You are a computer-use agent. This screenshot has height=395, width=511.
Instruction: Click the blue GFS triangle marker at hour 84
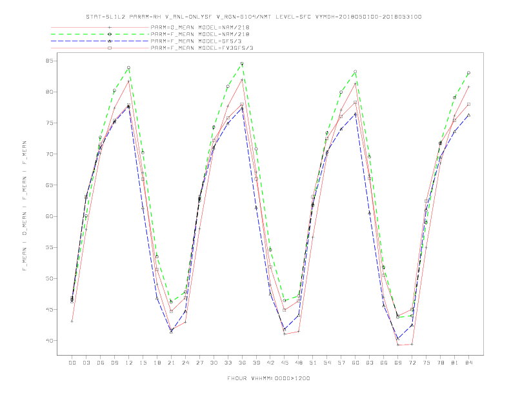[469, 115]
